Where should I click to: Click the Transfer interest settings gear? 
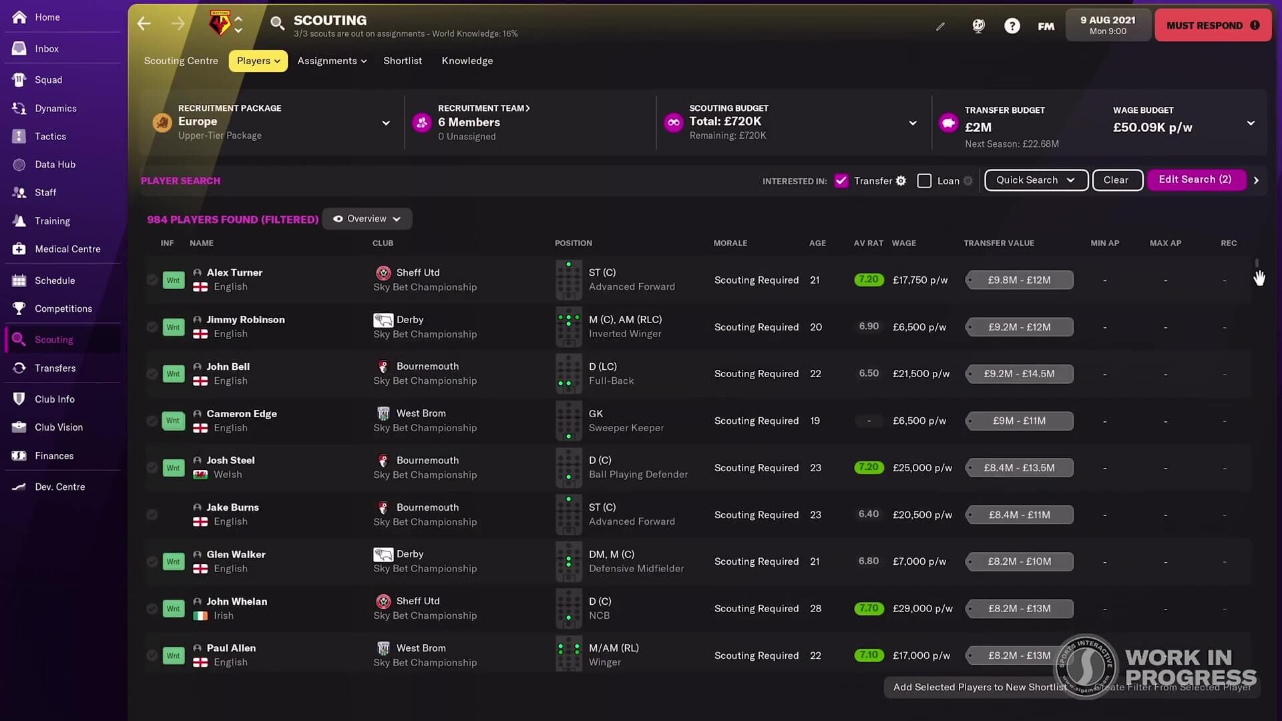(x=901, y=181)
